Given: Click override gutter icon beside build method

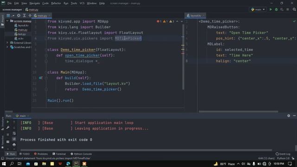Looking at the screenshot, I should click(40, 78).
